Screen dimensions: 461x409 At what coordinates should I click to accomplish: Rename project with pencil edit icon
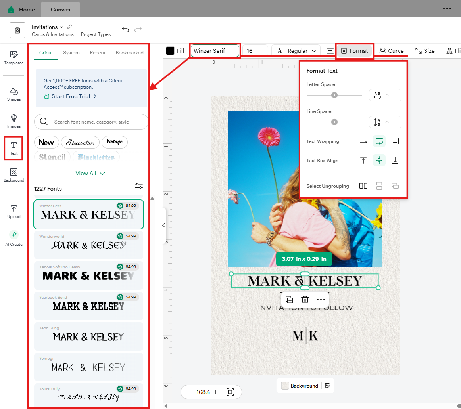click(70, 27)
